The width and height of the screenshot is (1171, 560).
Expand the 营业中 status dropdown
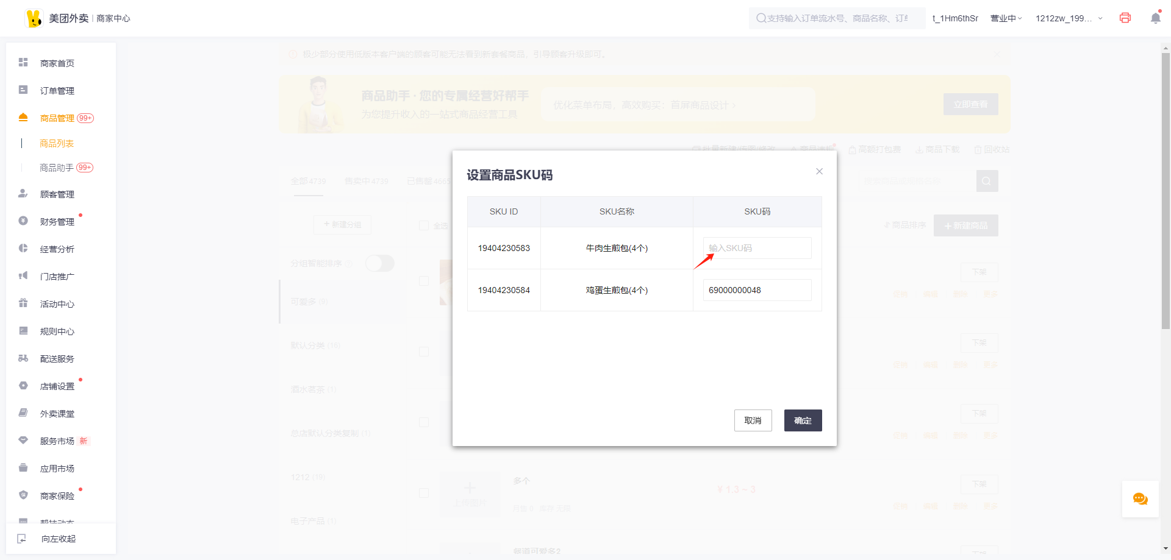(x=1006, y=18)
